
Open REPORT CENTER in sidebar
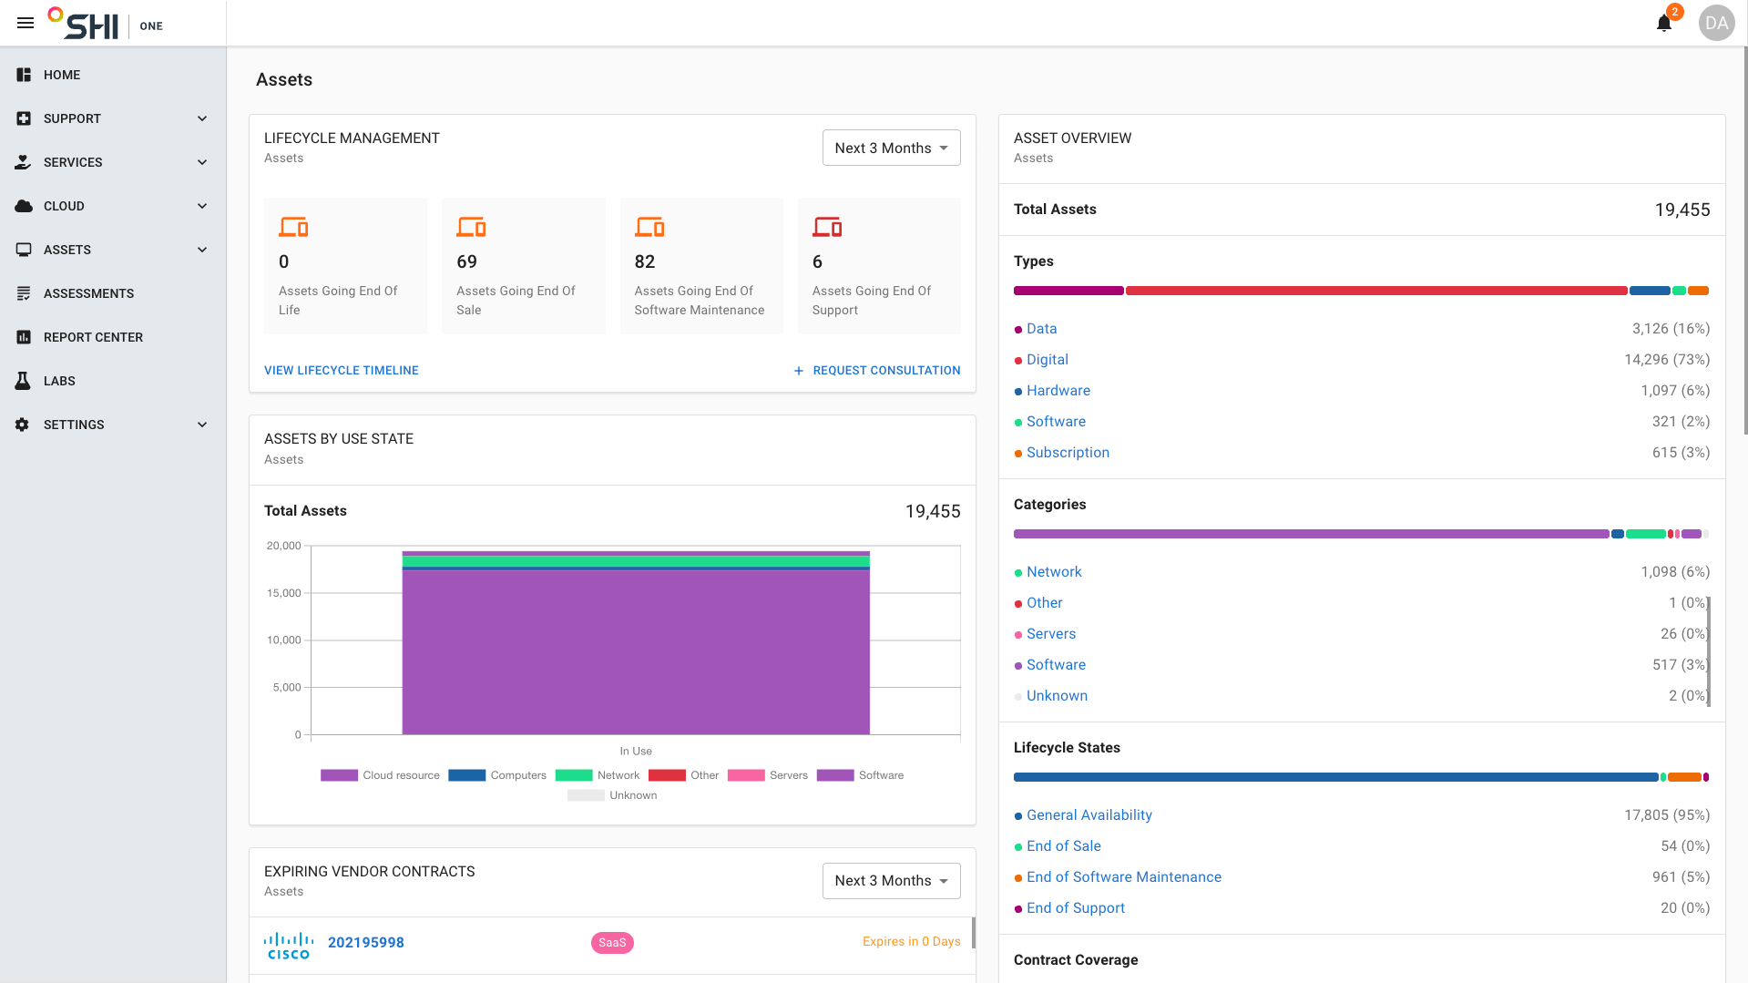coord(113,337)
